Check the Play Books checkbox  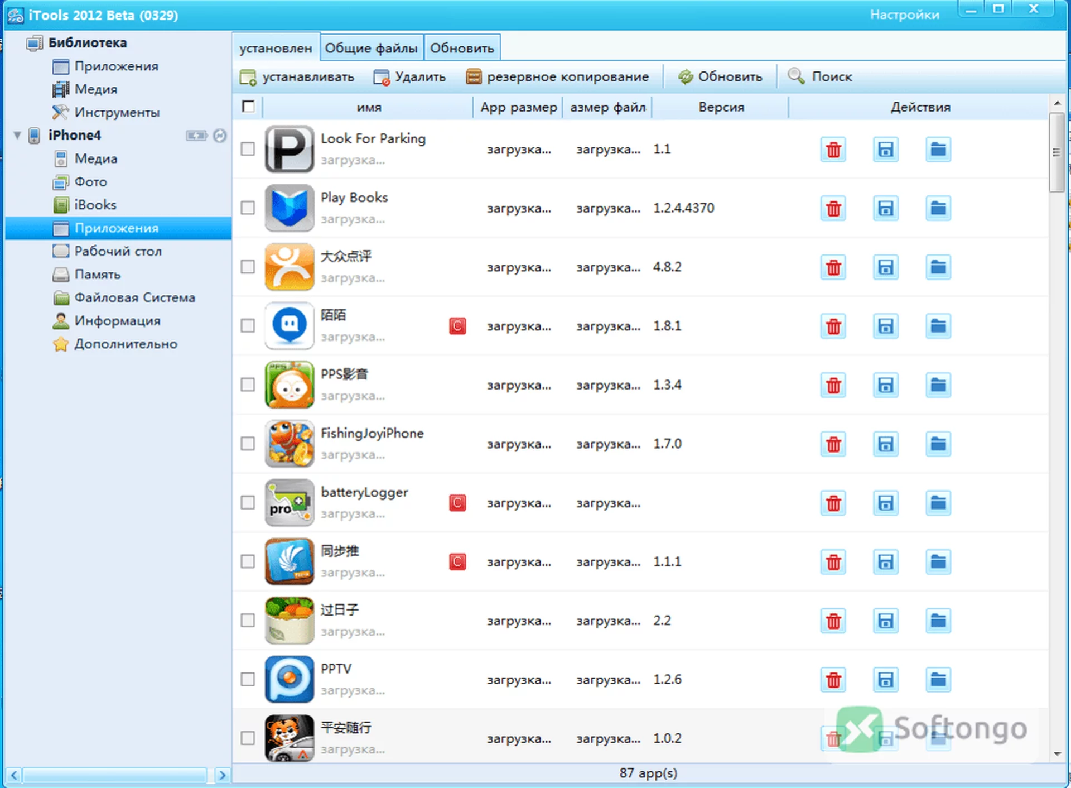(x=248, y=208)
